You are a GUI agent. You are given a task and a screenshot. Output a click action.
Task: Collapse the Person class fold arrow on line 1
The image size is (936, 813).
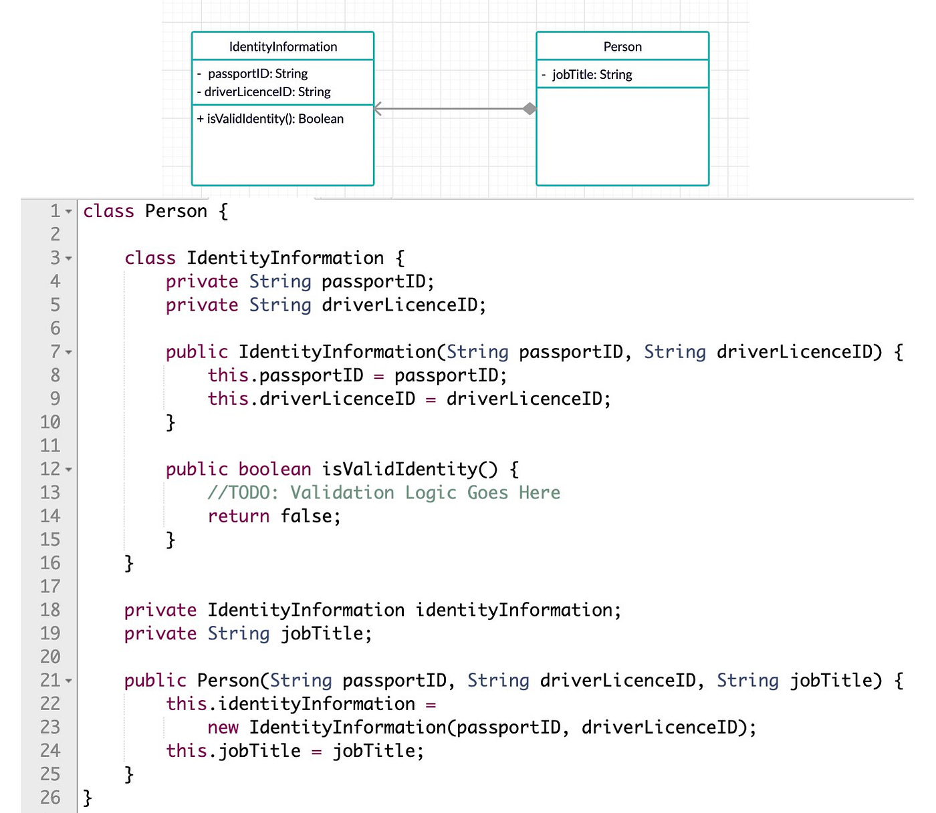70,210
